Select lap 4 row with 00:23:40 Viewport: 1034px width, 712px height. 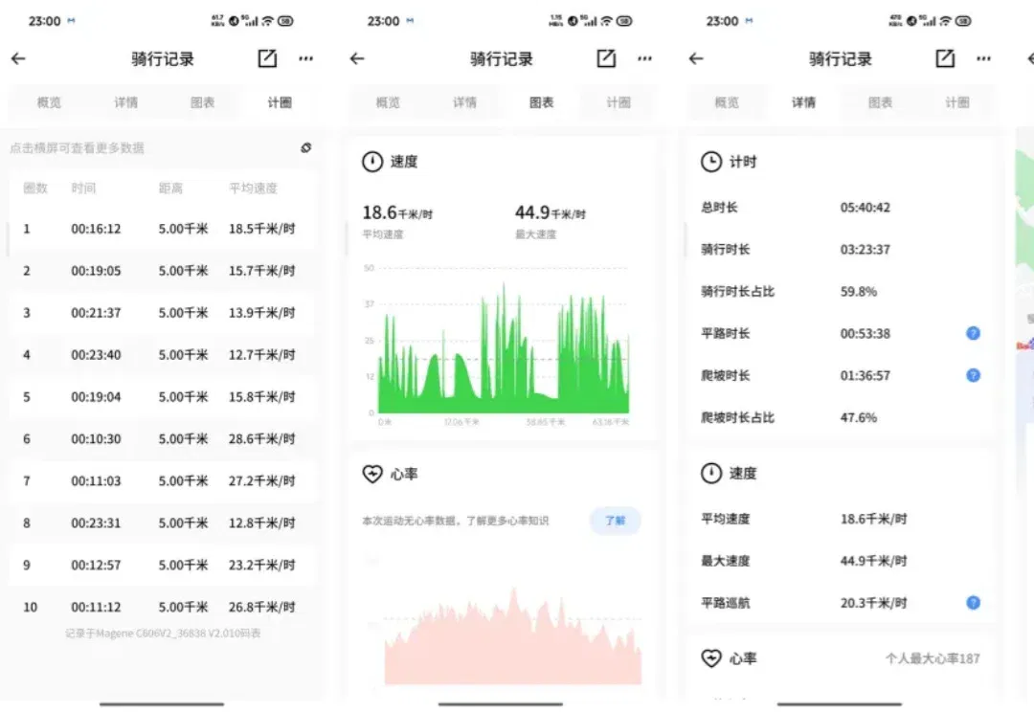pos(162,355)
